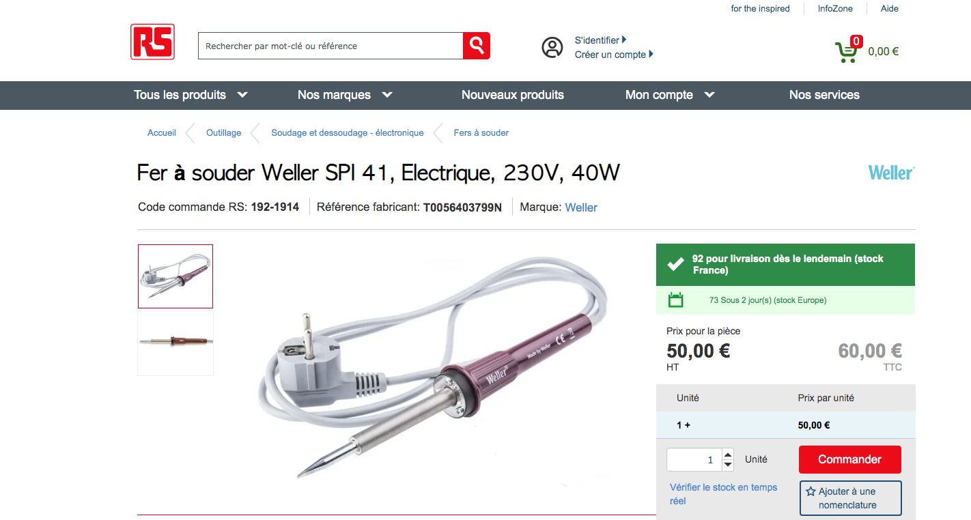Click the star icon in Ajouter à une nomenclature
971x520 pixels.
coord(811,491)
